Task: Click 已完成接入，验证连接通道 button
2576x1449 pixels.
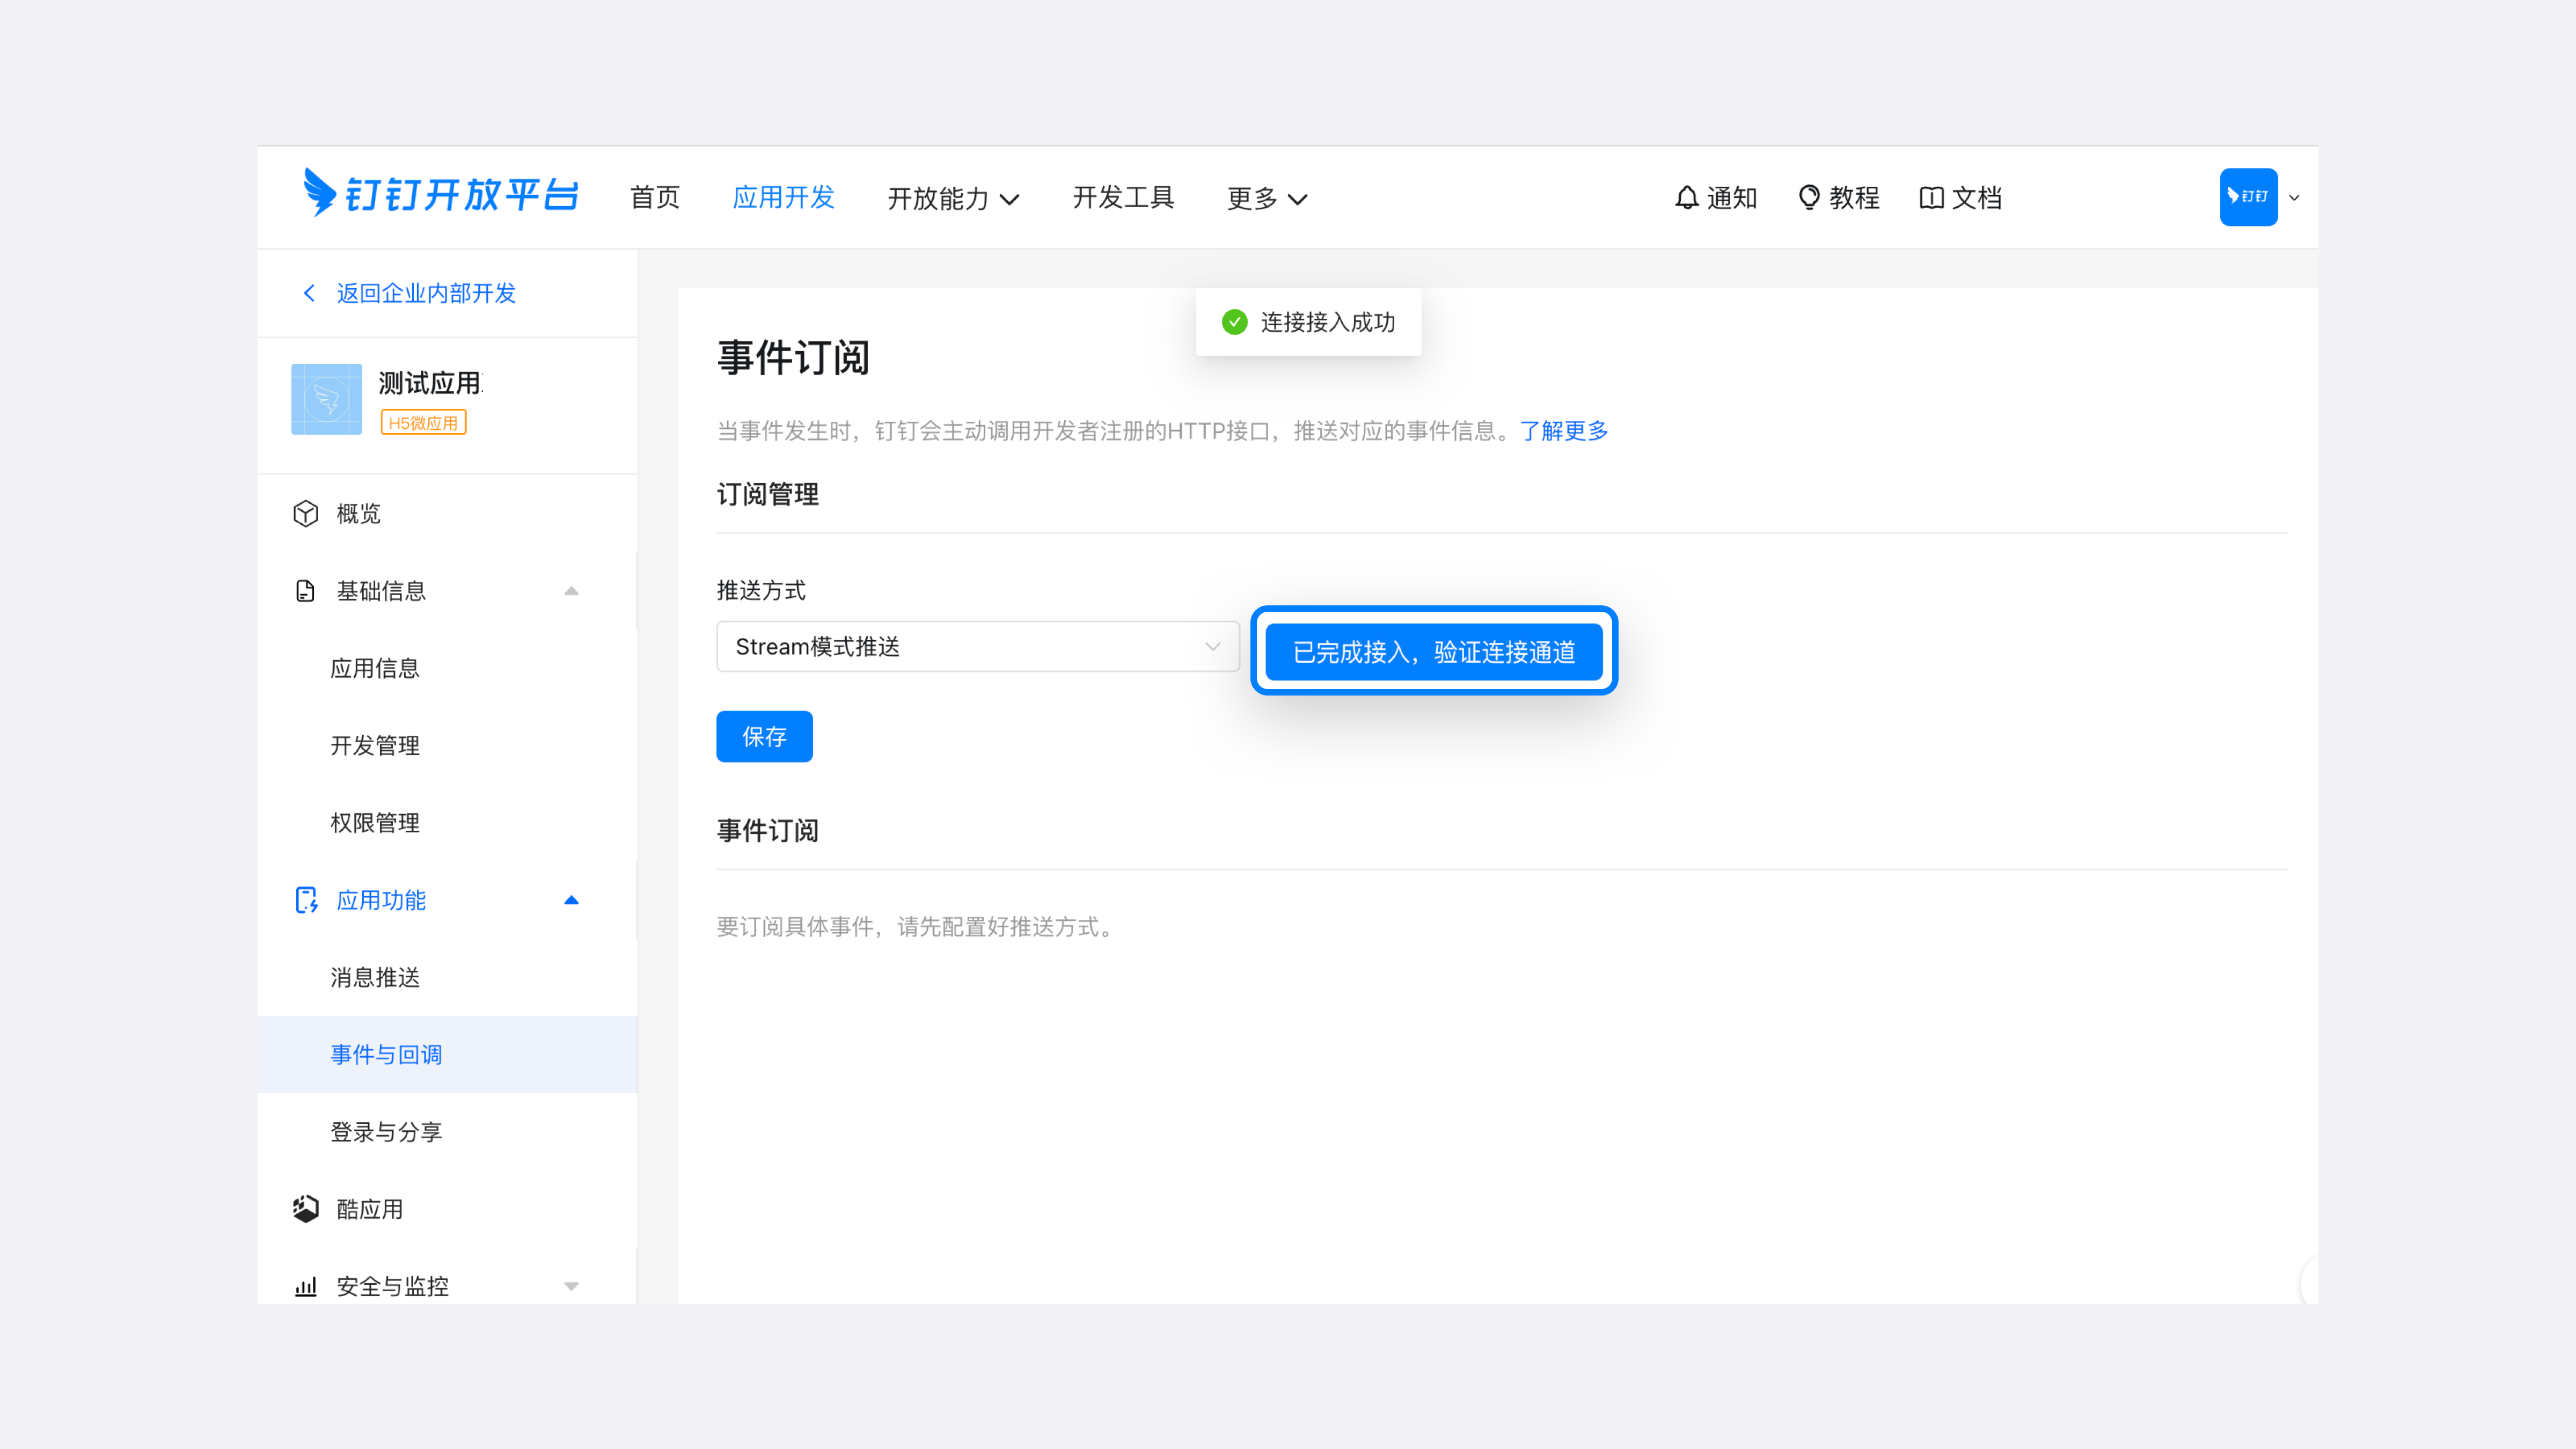Action: pos(1433,652)
